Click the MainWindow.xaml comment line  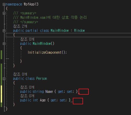coord(50,17)
